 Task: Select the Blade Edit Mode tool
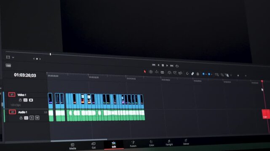pos(162,72)
